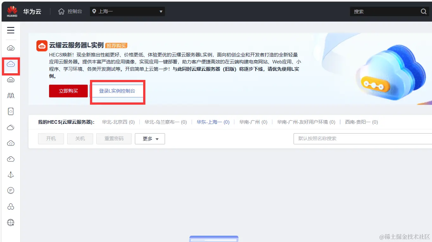The height and width of the screenshot is (242, 432).
Task: Open the hamburger menu in the sidebar
Action: [x=11, y=30]
